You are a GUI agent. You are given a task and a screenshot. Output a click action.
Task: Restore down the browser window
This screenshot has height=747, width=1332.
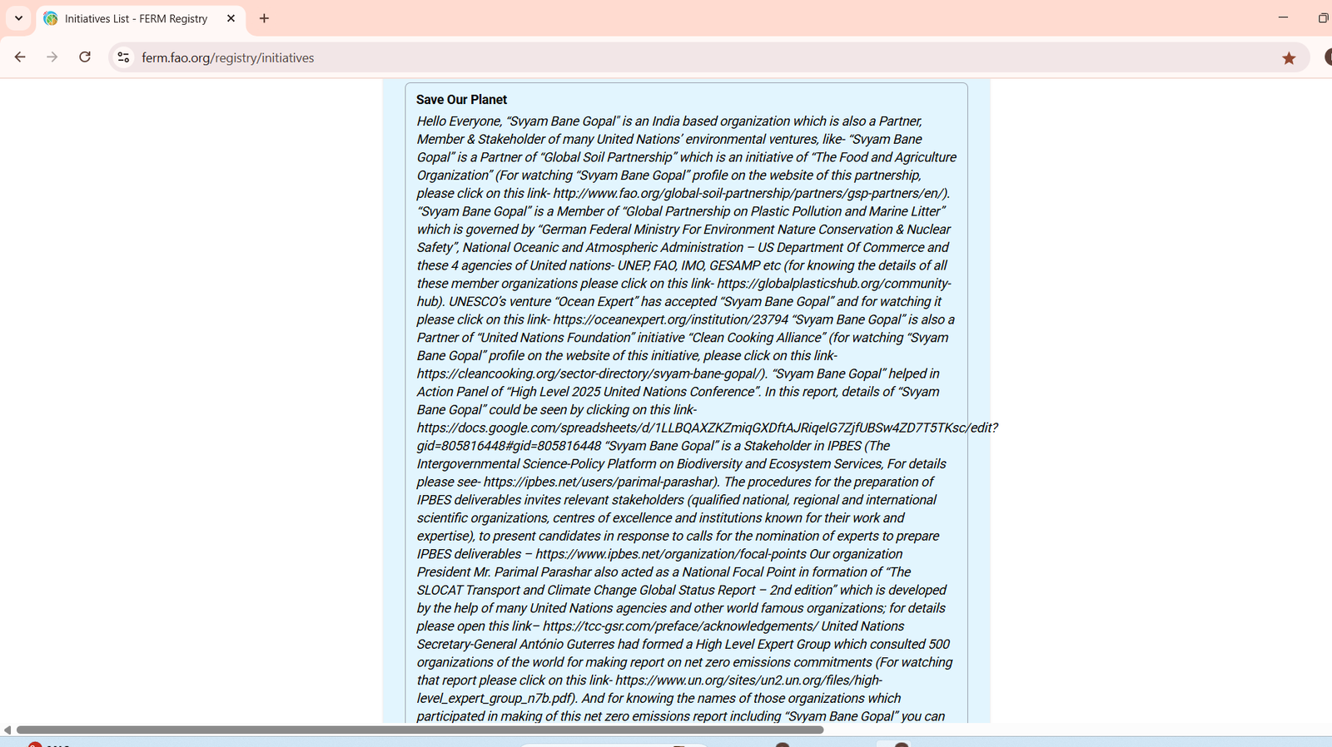click(x=1322, y=17)
